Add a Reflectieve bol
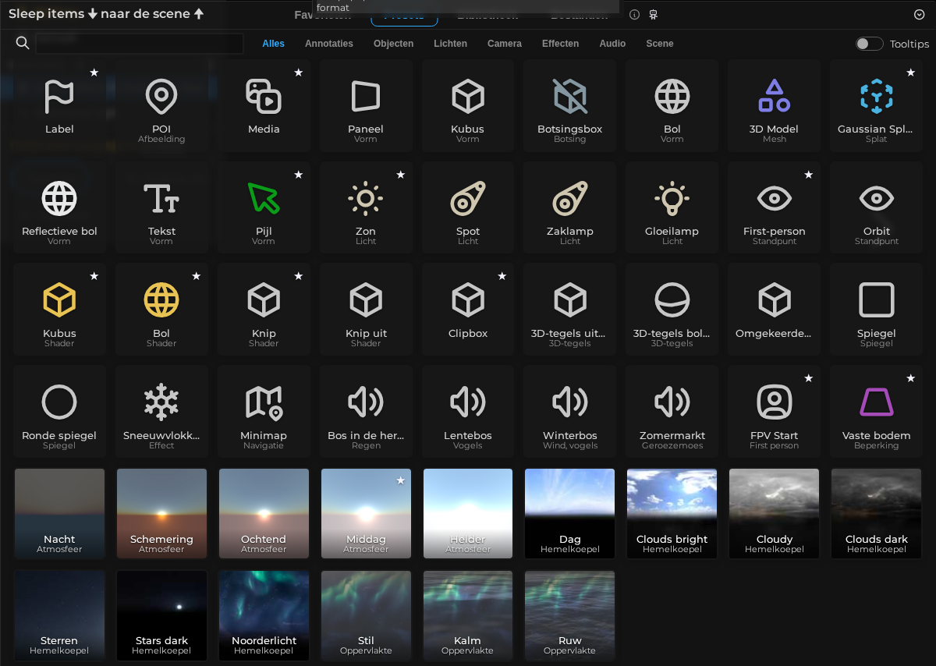 (x=59, y=207)
